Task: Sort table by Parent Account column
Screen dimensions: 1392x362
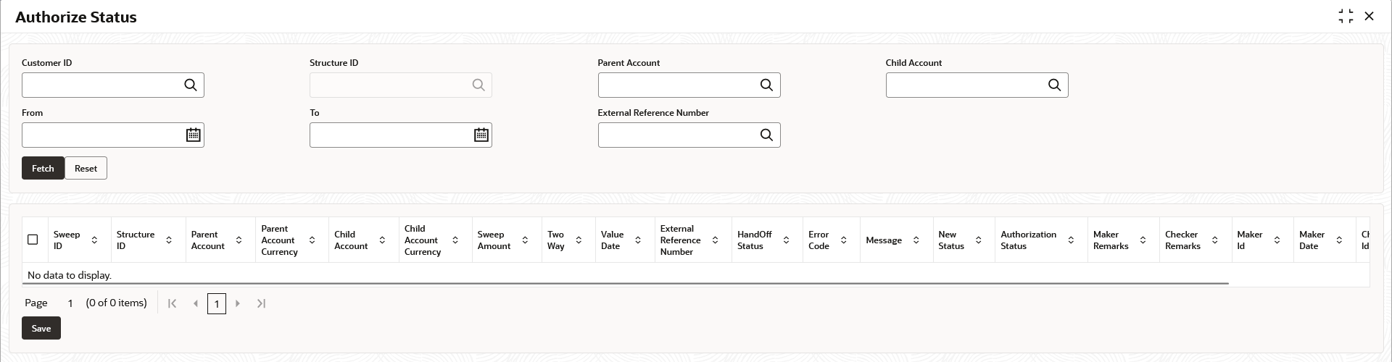Action: (239, 240)
